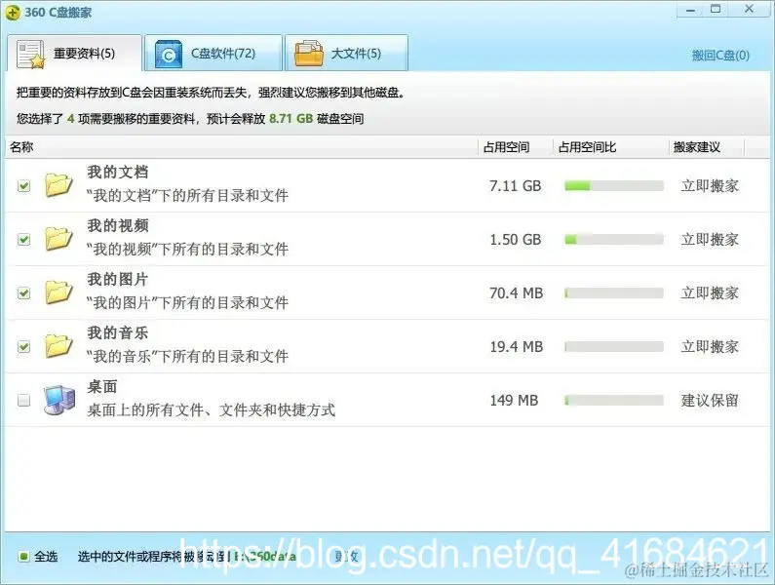This screenshot has height=585, width=775.
Task: Click the 70.4 MB size value
Action: 516,292
